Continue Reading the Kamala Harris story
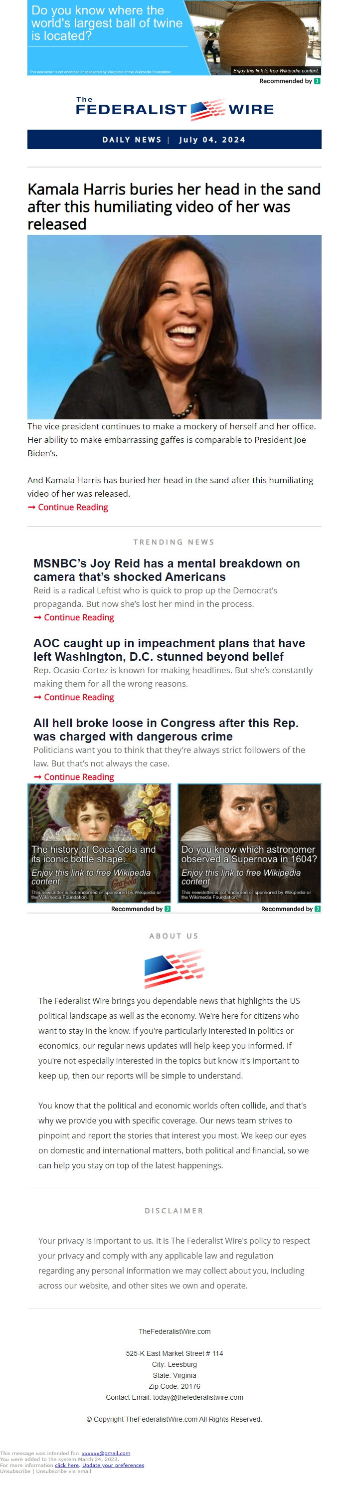 [68, 507]
